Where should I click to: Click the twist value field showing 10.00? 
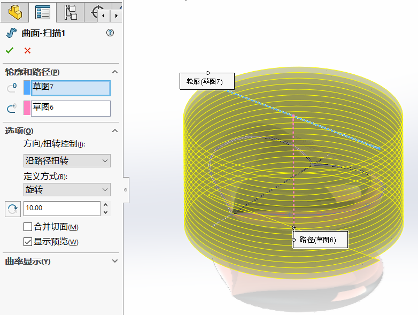click(62, 209)
